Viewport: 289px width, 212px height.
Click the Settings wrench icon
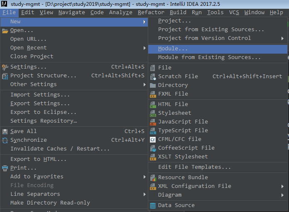(x=5, y=67)
